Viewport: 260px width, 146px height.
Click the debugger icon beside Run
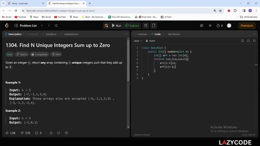tap(106, 26)
